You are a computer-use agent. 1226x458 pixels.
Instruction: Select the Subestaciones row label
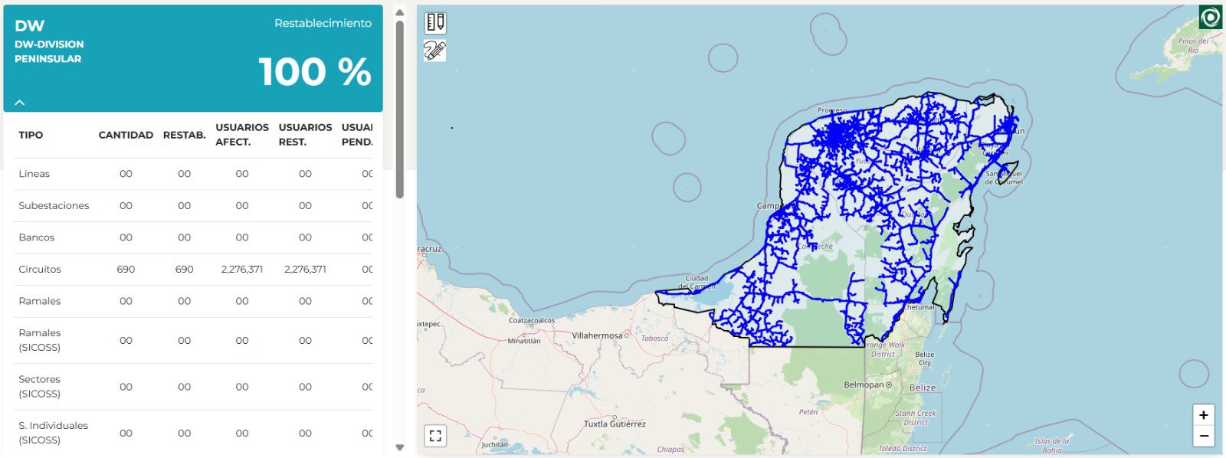(x=54, y=206)
